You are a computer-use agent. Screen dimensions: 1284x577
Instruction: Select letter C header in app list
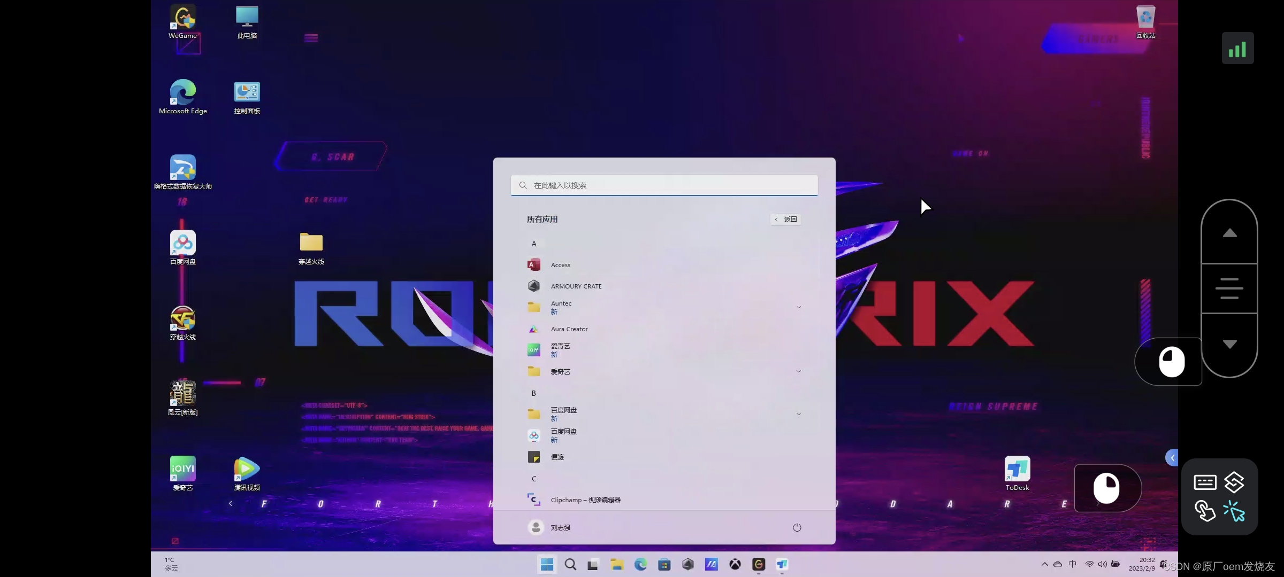tap(533, 479)
